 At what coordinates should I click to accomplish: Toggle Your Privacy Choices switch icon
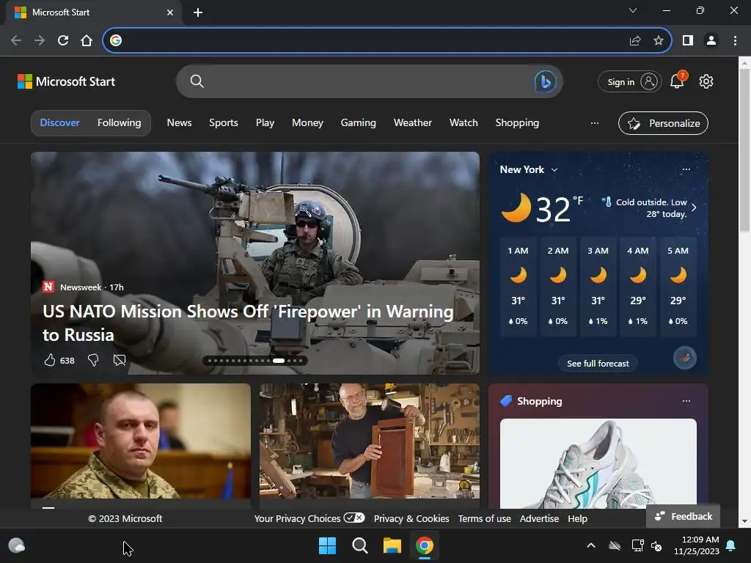[x=354, y=518]
